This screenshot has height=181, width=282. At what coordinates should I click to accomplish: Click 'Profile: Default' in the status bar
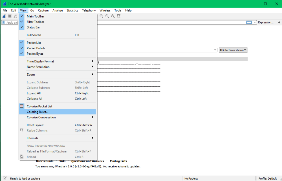click(268, 178)
